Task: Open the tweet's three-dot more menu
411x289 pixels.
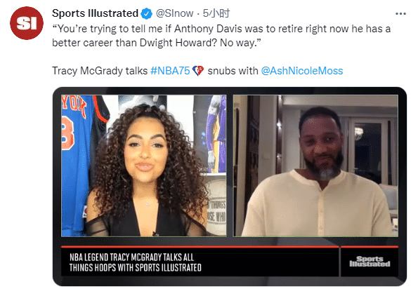Action: 400,13
